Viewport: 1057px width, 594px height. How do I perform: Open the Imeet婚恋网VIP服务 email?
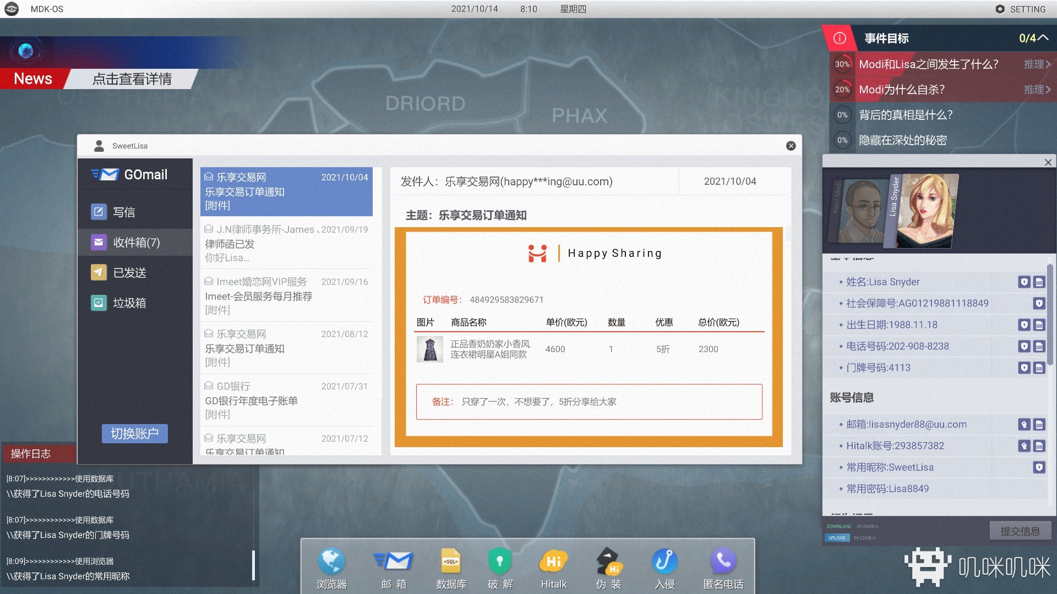coord(286,295)
